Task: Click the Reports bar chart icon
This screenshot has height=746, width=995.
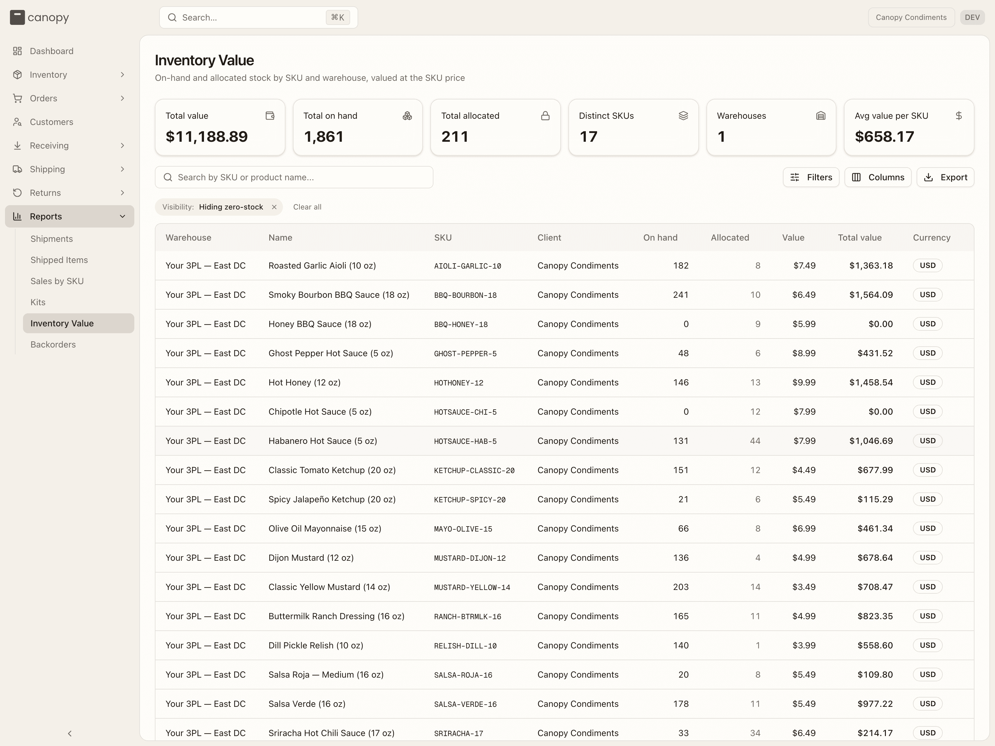Action: [x=17, y=216]
